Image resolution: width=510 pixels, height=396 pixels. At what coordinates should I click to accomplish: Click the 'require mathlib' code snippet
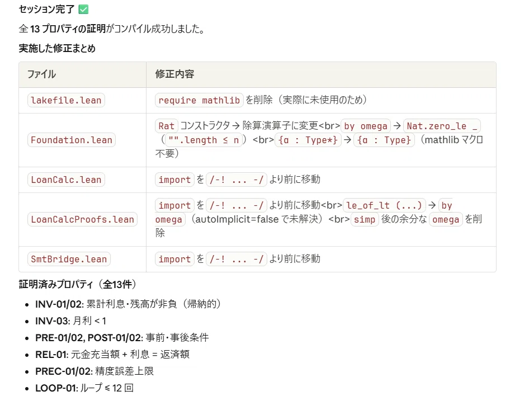point(199,100)
